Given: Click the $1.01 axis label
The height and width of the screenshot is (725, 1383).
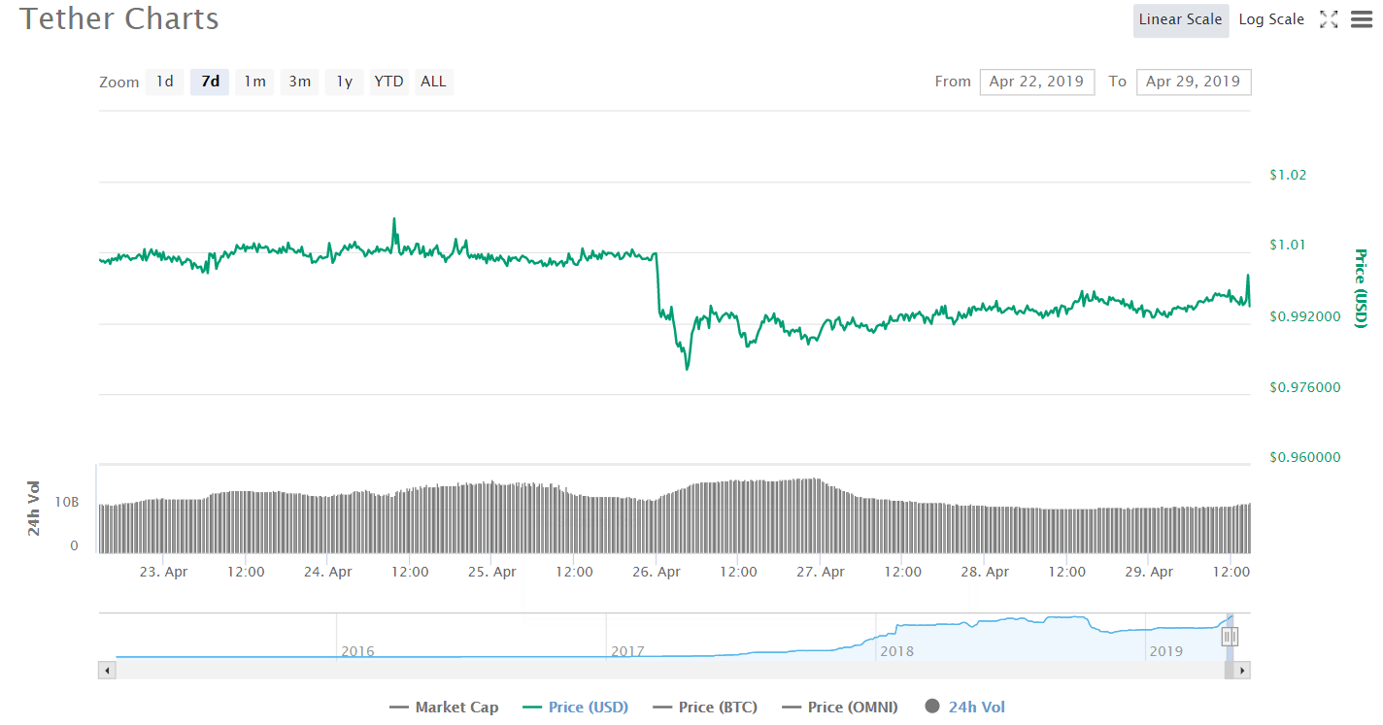Looking at the screenshot, I should [x=1288, y=245].
